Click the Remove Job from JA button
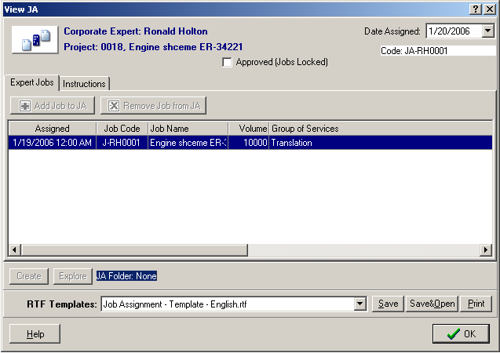500x353 pixels. coord(153,105)
